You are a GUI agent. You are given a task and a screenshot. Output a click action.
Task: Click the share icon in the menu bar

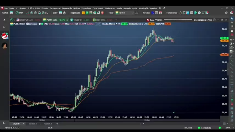[x=164, y=8]
